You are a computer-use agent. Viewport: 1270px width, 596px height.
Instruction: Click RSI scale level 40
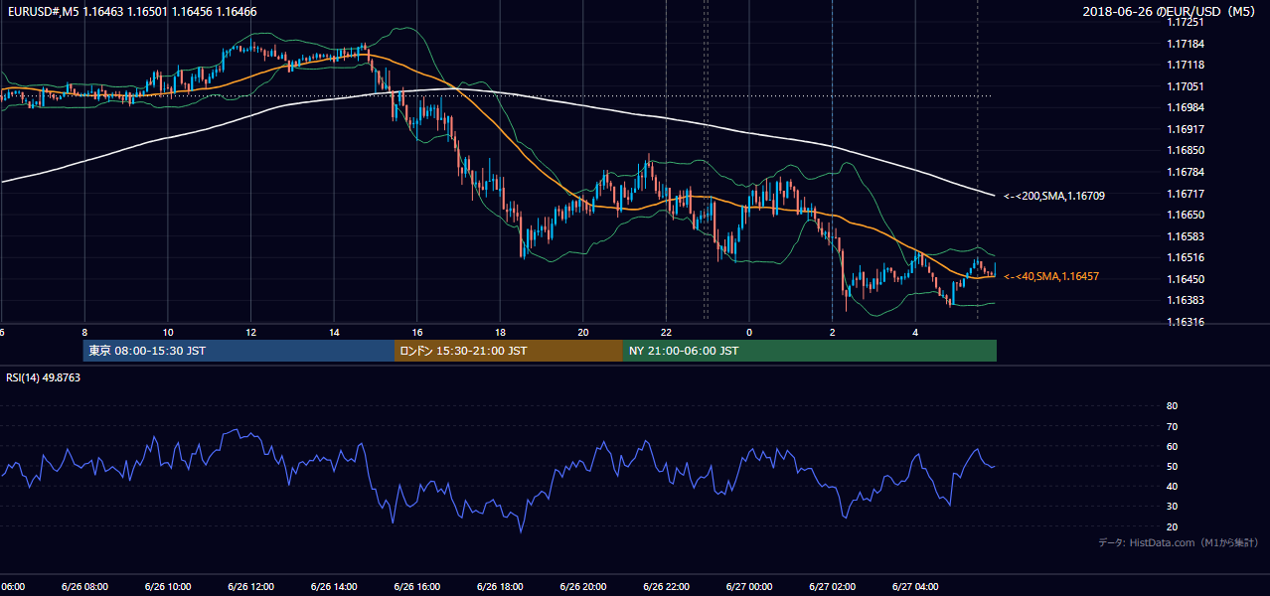point(1172,486)
